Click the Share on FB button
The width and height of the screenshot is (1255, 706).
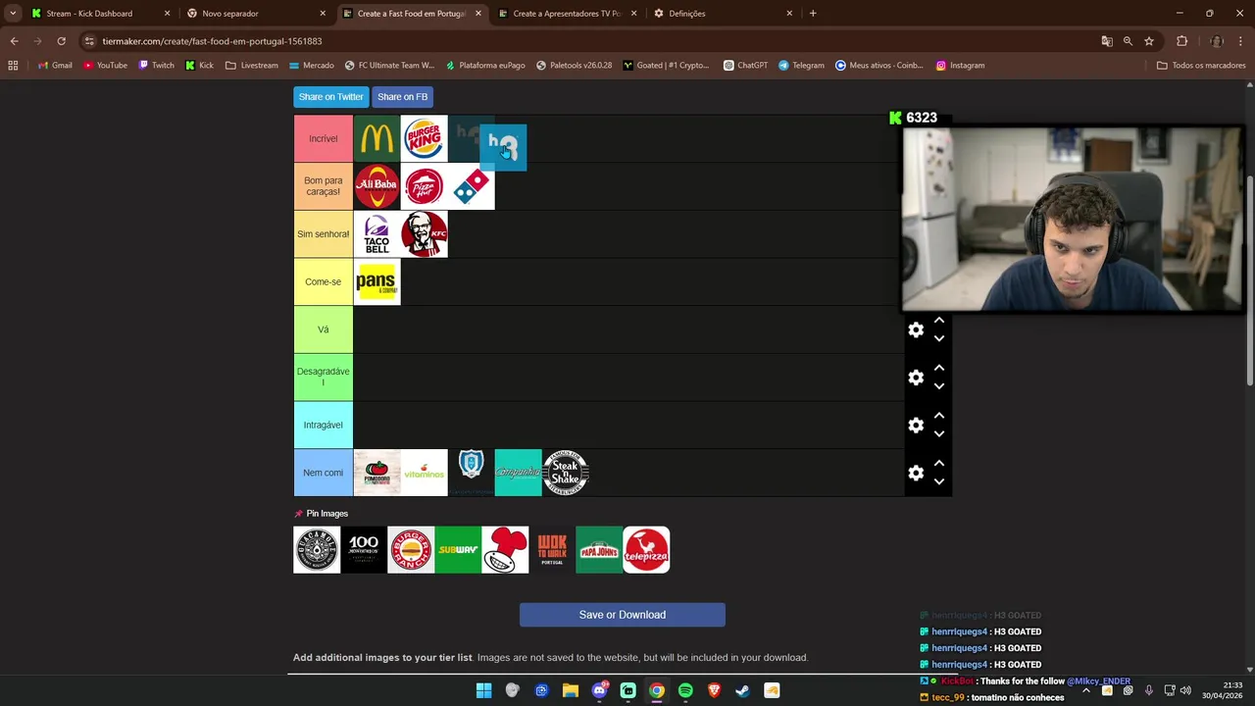pos(402,97)
